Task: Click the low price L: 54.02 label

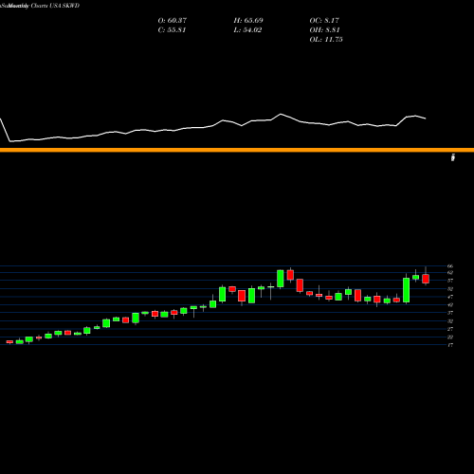Action: tap(247, 30)
